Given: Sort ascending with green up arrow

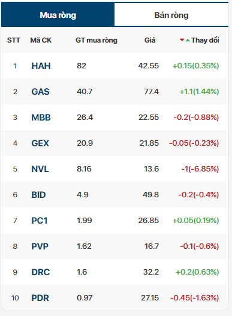Looking at the screenshot, I should (188, 40).
